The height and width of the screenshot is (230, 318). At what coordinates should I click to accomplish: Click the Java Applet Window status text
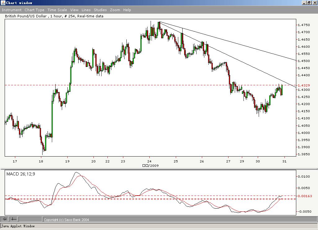[x=18, y=226]
